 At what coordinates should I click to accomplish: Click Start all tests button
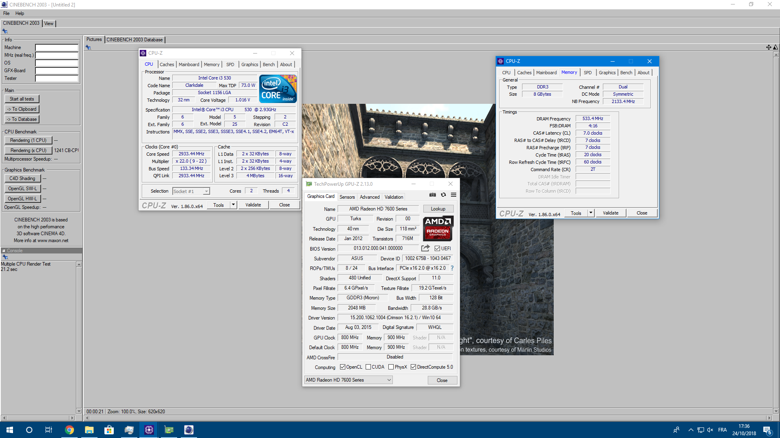[x=22, y=99]
